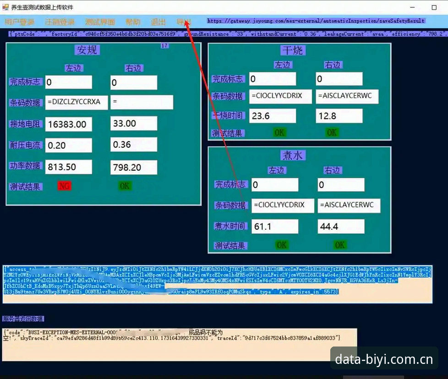
Task: Select 接地电阻 field with 33.00
Action: tap(134, 123)
